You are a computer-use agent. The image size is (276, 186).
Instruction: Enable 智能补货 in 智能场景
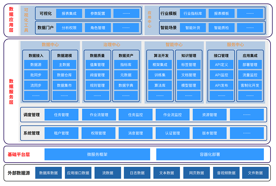193,27
